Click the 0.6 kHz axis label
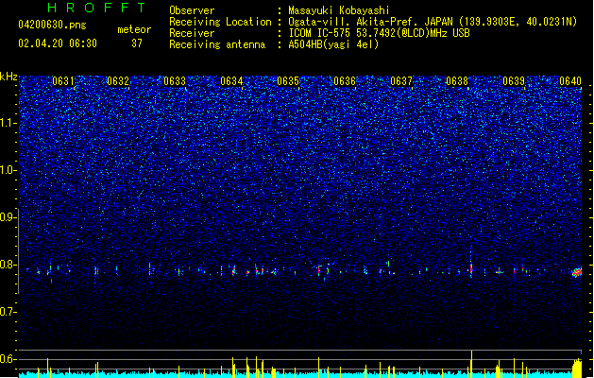 8,359
